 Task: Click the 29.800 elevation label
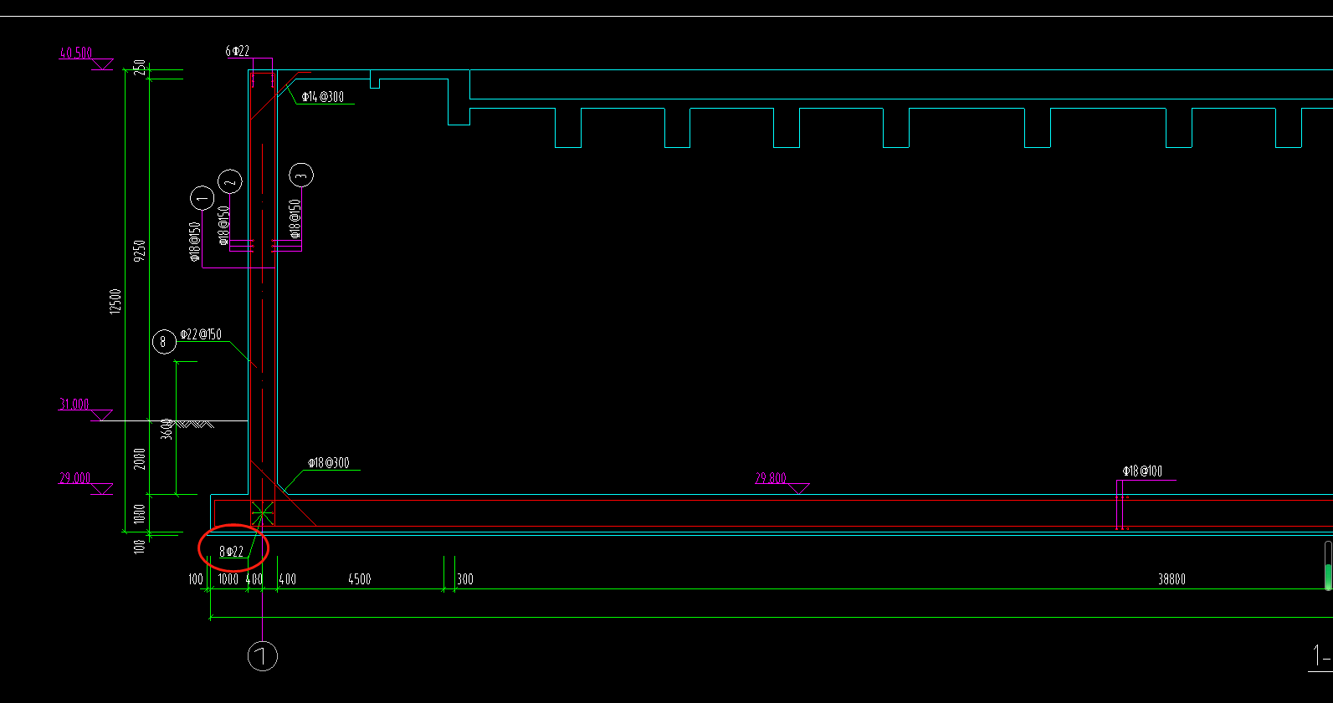[771, 478]
